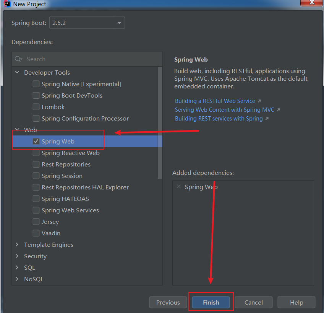Click arrow icon beside Serving Web Content link
This screenshot has width=324, height=313.
coord(278,110)
